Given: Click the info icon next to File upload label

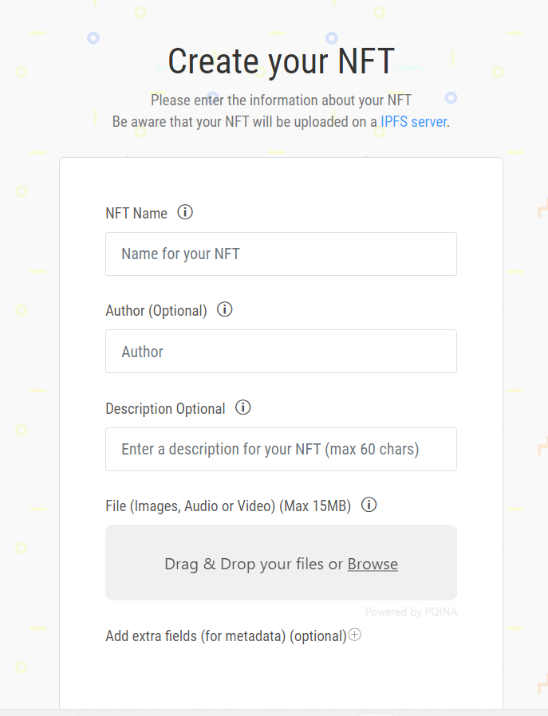Looking at the screenshot, I should tap(369, 505).
